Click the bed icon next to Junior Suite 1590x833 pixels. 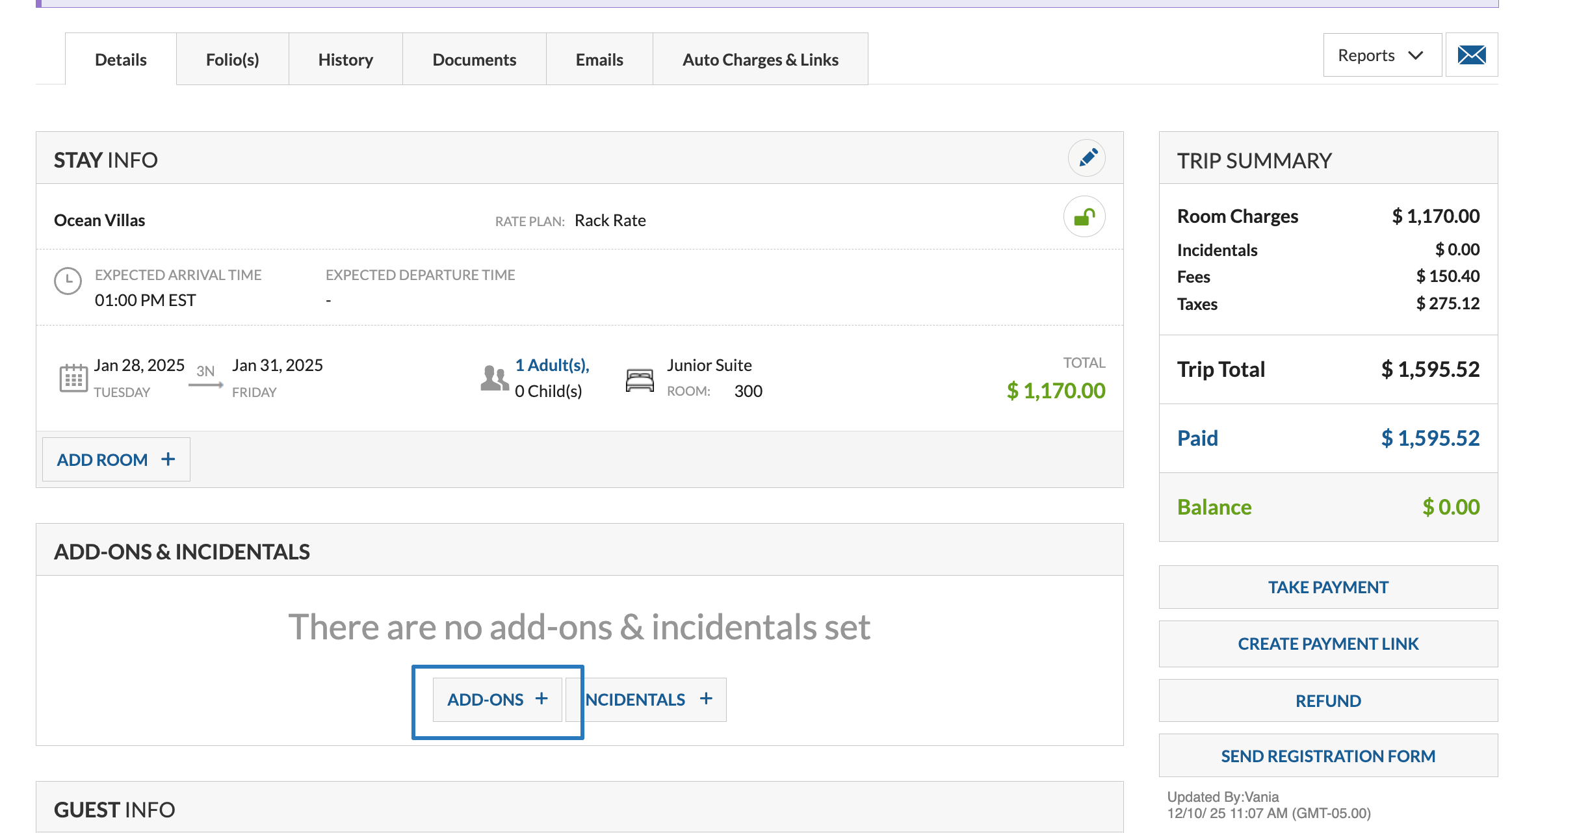pos(640,379)
